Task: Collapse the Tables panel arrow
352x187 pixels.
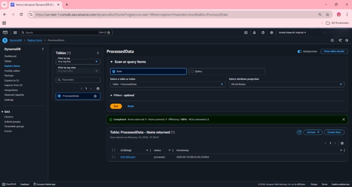Action: (98, 53)
